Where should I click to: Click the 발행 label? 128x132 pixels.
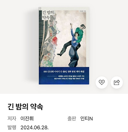coord(12,128)
